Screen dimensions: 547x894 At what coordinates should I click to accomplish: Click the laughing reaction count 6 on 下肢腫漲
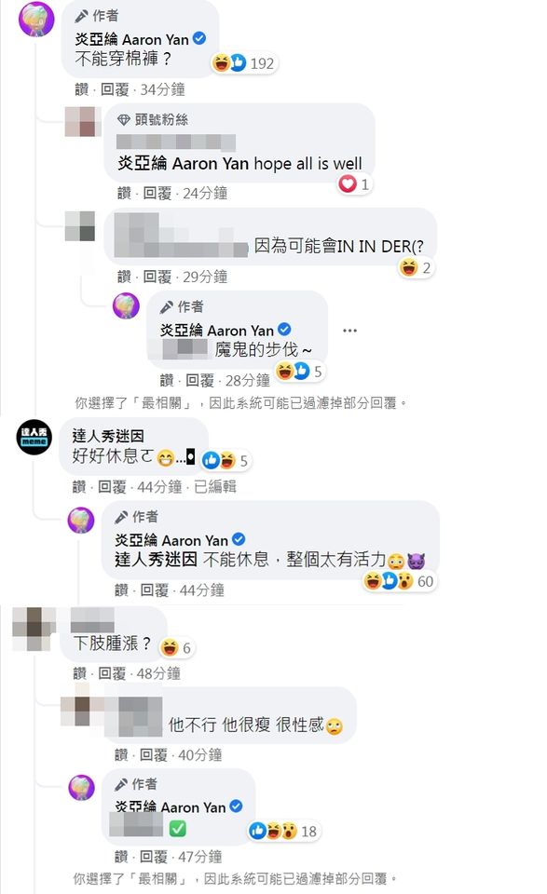pos(176,648)
